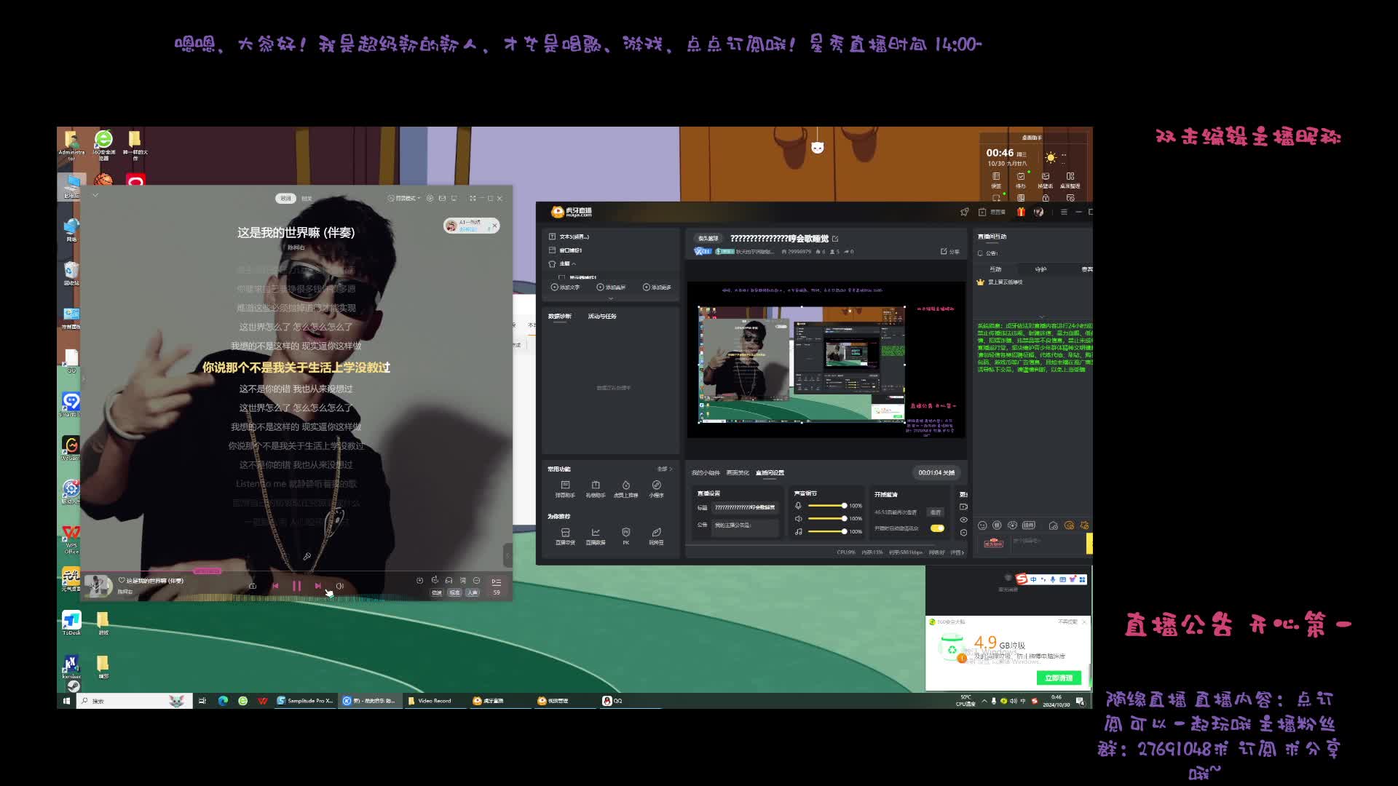Toggle the checkbox under the 主题 source list
The image size is (1398, 786).
click(561, 277)
